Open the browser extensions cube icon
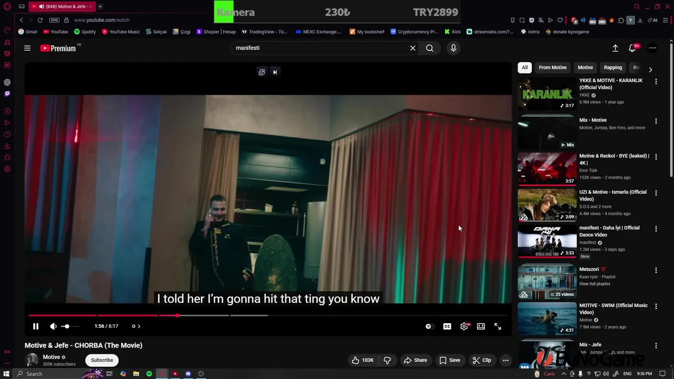Viewport: 674px width, 379px height. [621, 20]
